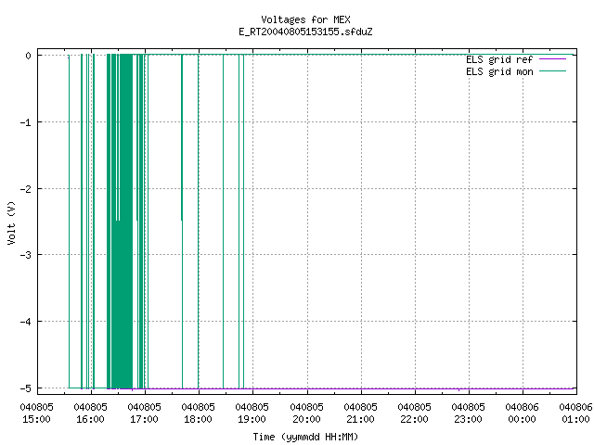Click the y-axis tick label '-2'
This screenshot has width=594, height=445.
click(x=26, y=189)
